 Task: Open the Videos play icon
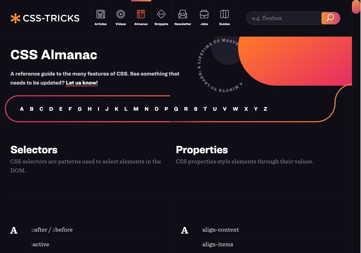pyautogui.click(x=121, y=14)
